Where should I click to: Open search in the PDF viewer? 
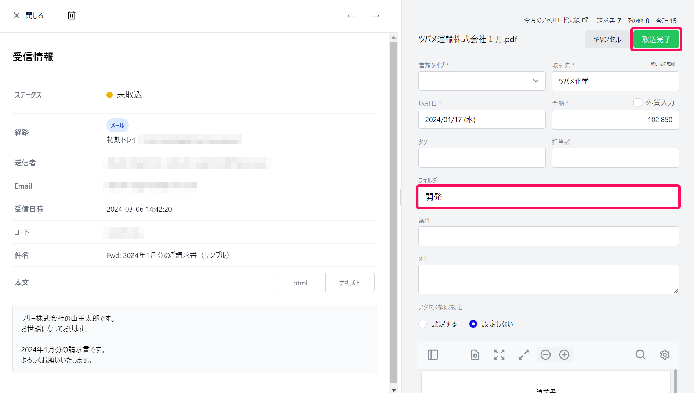640,354
